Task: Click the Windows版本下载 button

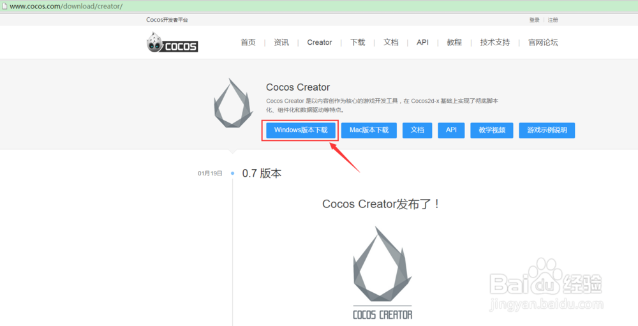Action: click(x=300, y=130)
